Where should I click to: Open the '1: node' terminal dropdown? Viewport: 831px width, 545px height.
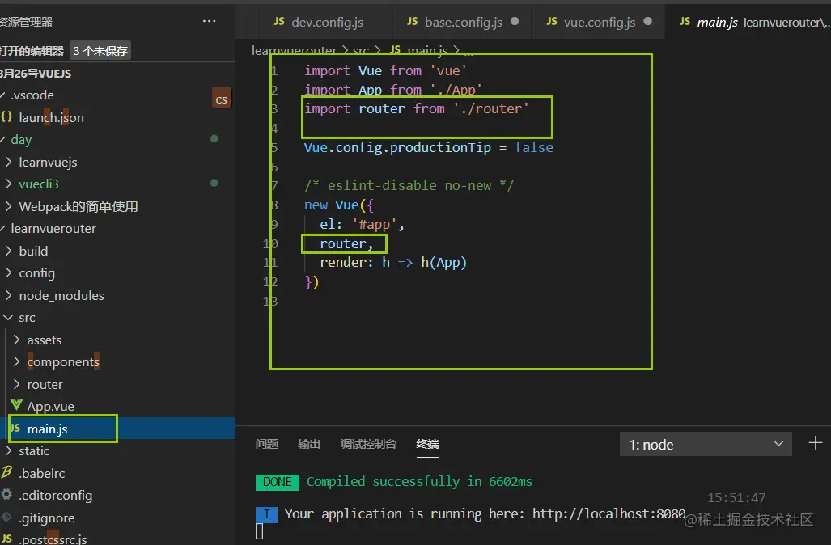click(706, 445)
